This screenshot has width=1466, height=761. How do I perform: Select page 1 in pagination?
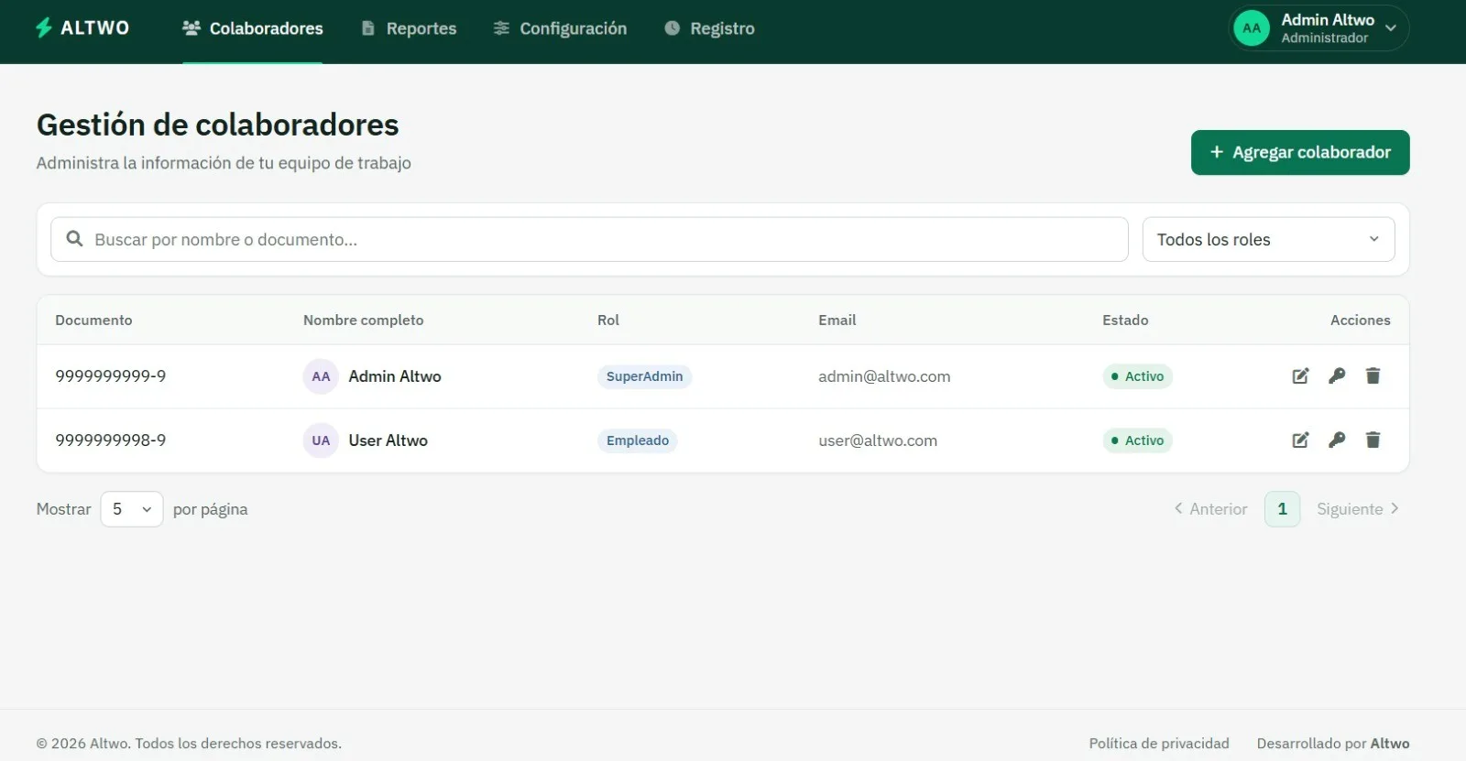(x=1282, y=509)
